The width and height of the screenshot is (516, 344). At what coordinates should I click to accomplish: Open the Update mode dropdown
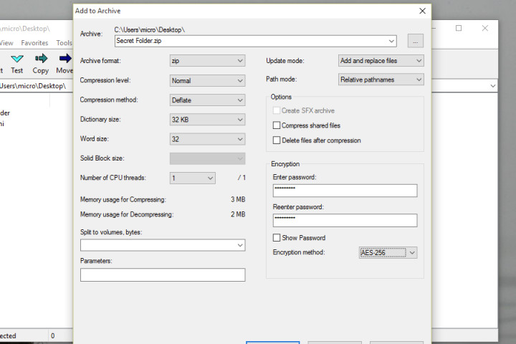381,61
